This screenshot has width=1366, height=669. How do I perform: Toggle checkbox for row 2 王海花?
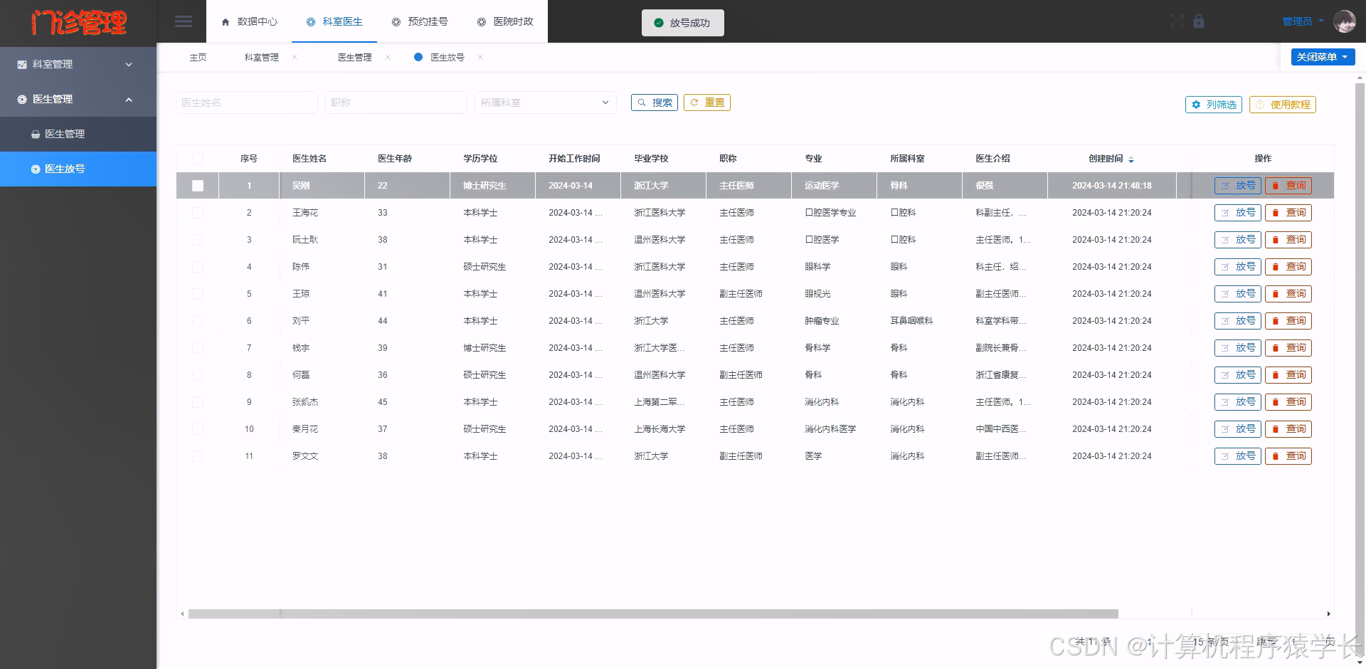click(198, 213)
